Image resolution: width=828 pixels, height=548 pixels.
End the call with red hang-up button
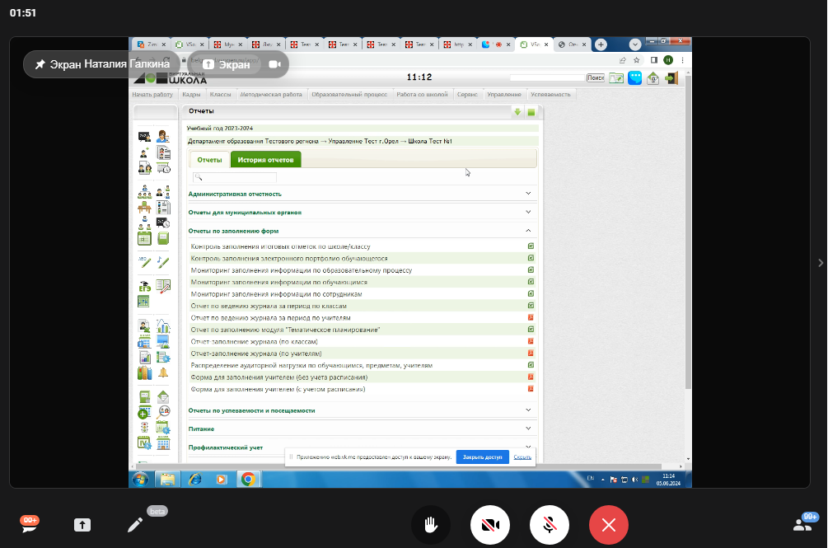(x=609, y=525)
